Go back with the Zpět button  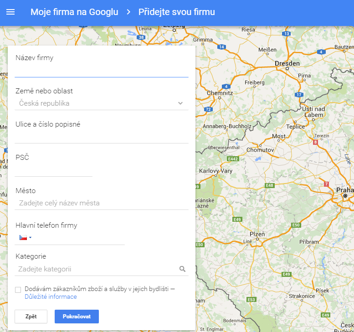point(31,317)
